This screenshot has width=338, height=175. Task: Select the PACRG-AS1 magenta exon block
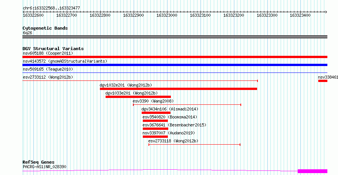coord(313,171)
